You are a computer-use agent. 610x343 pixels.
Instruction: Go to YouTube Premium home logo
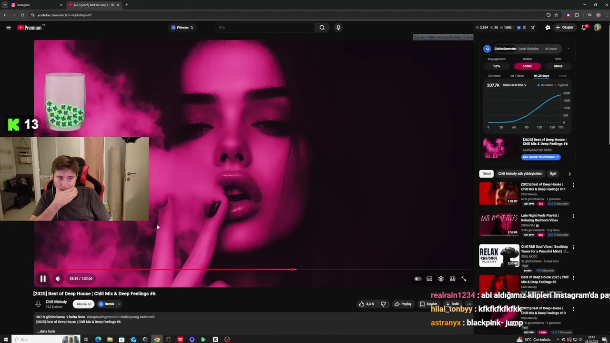coord(30,28)
